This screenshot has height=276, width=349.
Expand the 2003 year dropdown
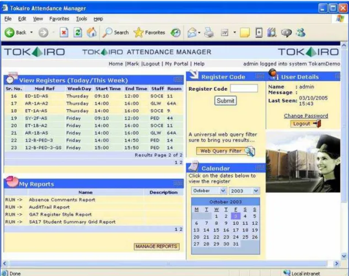tap(256, 191)
